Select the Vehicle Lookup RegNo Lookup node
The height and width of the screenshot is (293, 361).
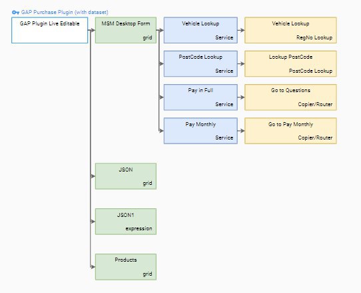pyautogui.click(x=290, y=30)
